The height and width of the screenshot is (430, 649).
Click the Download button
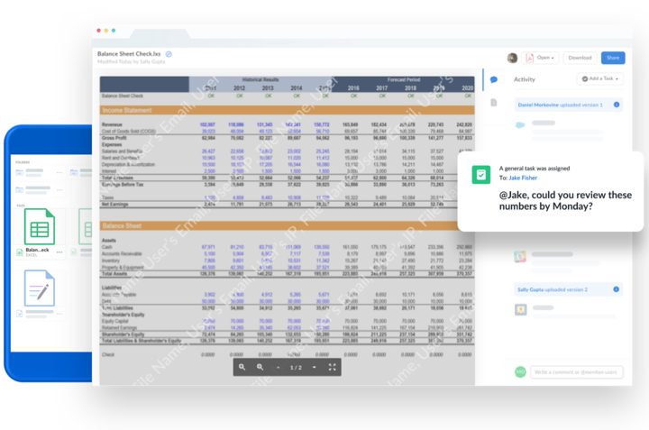coord(580,58)
